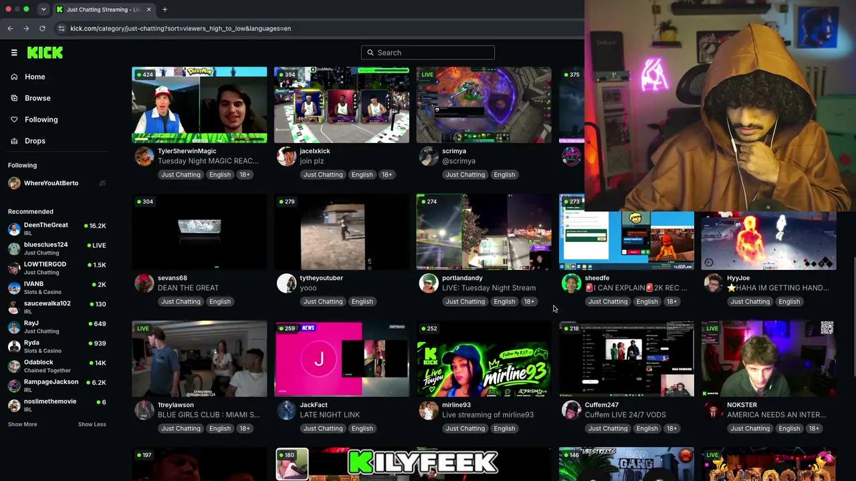Click the green Kick logo
The width and height of the screenshot is (856, 481).
[45, 53]
